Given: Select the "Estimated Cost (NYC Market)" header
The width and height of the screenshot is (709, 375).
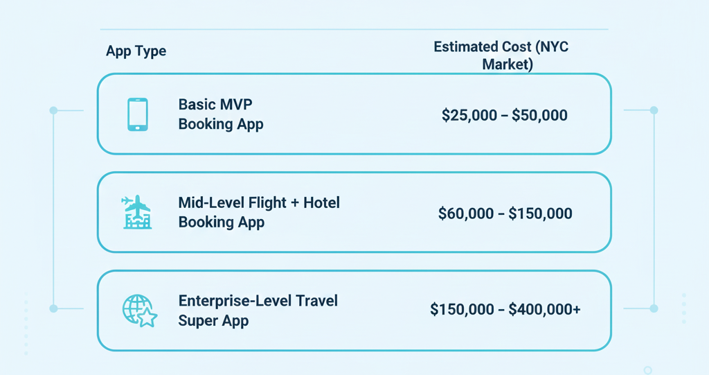Looking at the screenshot, I should [501, 55].
